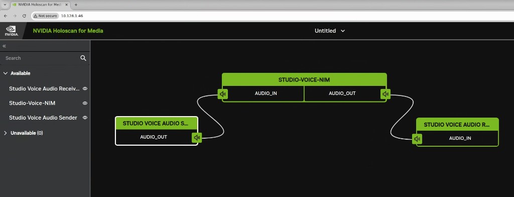Image resolution: width=514 pixels, height=197 pixels.
Task: Select the STUDIO VOICE AUDIO R... node header
Action: point(457,125)
